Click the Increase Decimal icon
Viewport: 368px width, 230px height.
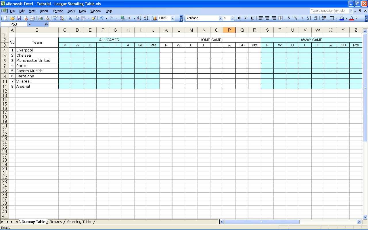click(309, 18)
